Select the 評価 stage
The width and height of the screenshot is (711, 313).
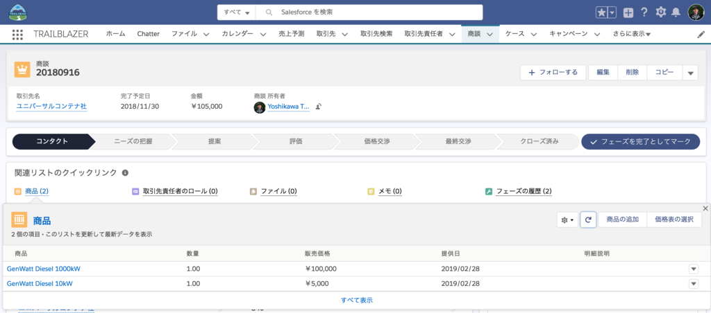pyautogui.click(x=296, y=141)
